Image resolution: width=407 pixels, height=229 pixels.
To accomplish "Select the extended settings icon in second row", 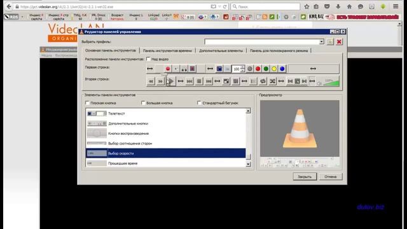I will (236, 81).
